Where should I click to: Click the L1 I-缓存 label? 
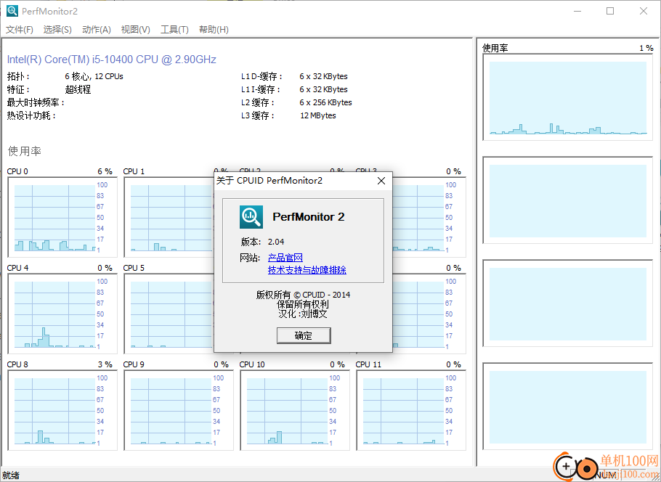pos(261,89)
